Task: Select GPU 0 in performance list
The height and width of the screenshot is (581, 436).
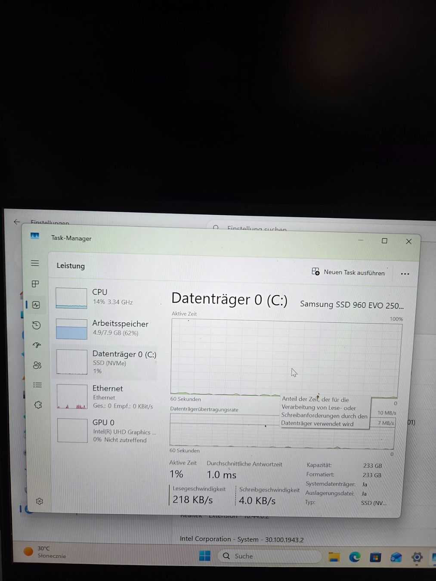Action: [107, 431]
